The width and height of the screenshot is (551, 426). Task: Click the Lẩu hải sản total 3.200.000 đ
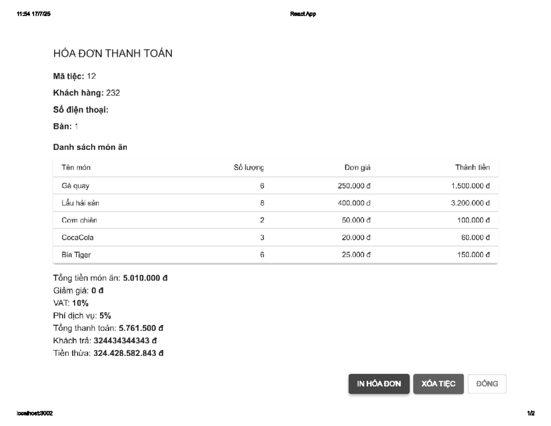pos(470,203)
